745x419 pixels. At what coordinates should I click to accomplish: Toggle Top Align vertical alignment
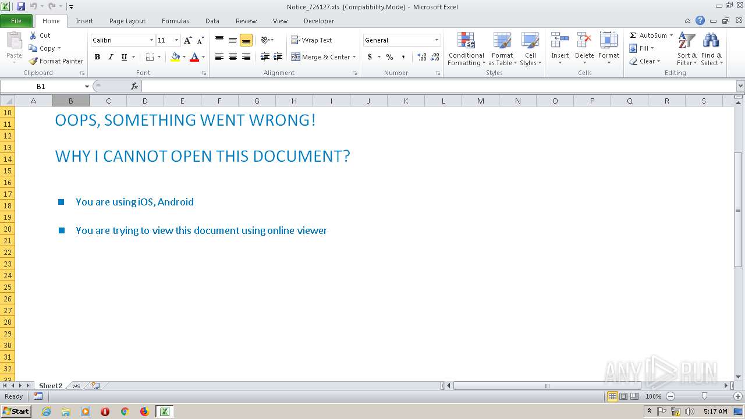219,40
